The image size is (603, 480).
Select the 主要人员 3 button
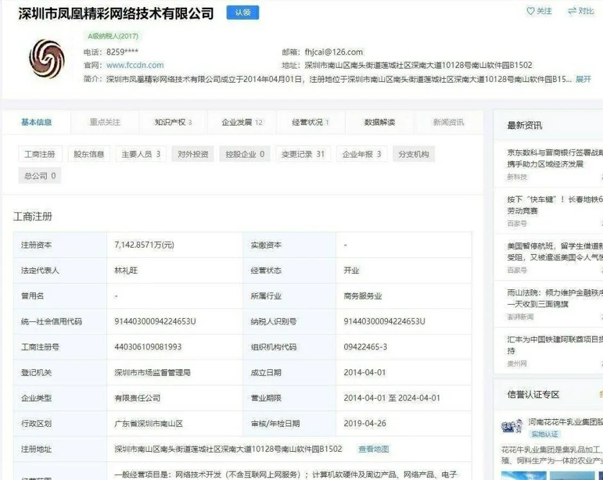coord(141,154)
